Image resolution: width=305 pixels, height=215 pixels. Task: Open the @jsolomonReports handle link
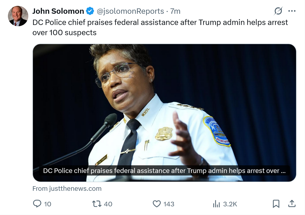[130, 11]
